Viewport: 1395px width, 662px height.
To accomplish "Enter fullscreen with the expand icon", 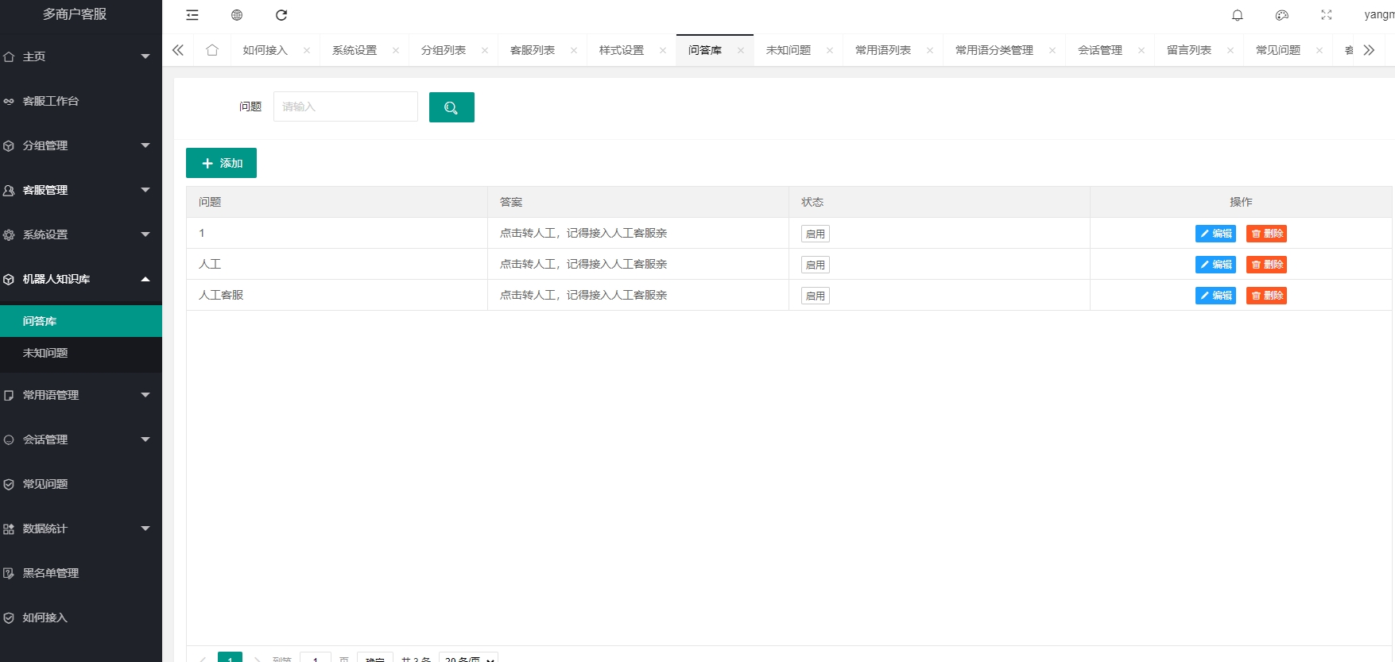I will [x=1327, y=15].
